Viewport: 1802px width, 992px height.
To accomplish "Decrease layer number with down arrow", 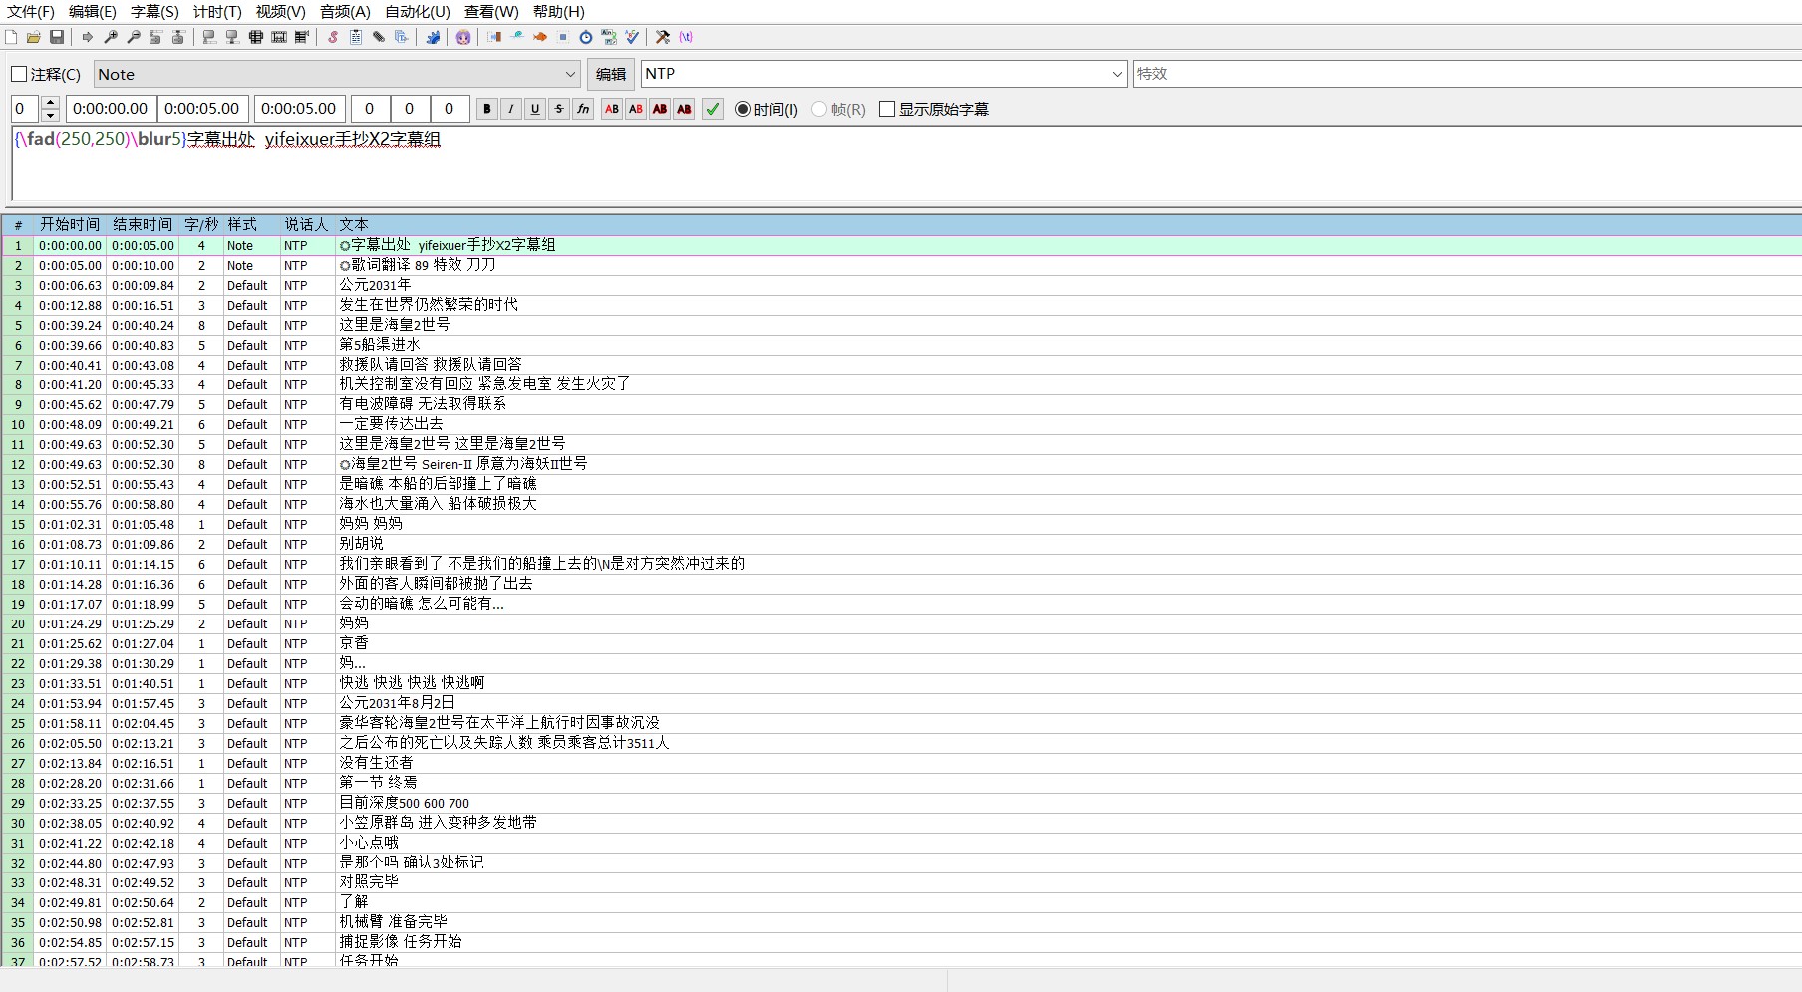I will point(51,115).
